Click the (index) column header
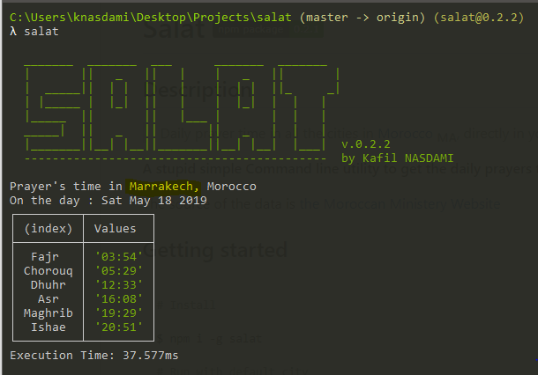Viewport: 538px width, 375px height. [49, 228]
